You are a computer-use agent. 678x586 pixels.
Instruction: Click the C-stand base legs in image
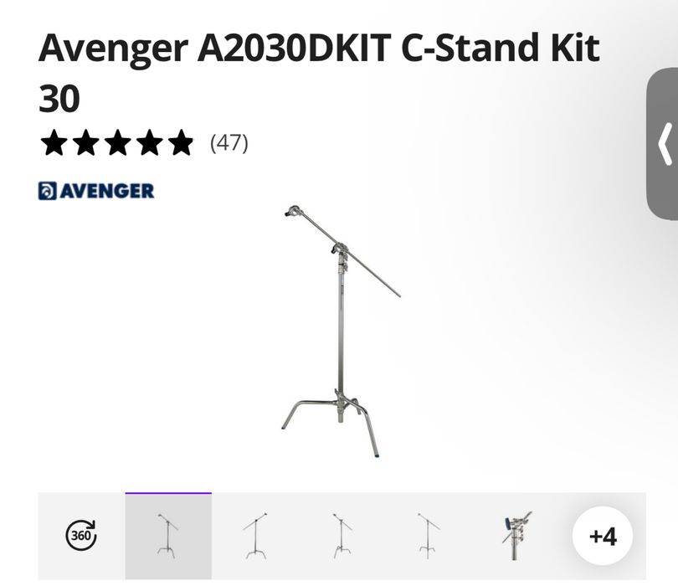pyautogui.click(x=331, y=424)
